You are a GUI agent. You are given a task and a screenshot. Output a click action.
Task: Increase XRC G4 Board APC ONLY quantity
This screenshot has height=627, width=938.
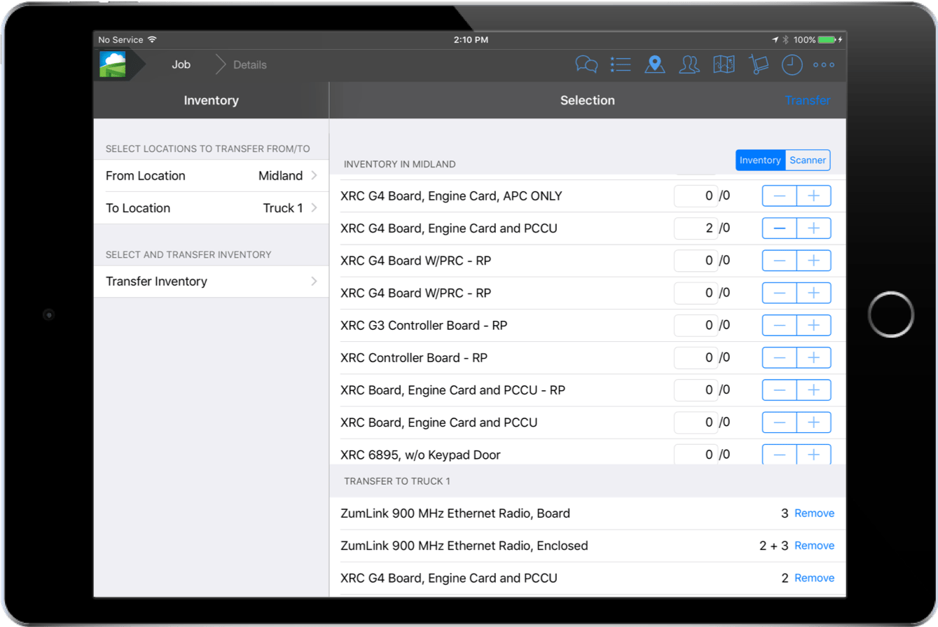point(813,196)
